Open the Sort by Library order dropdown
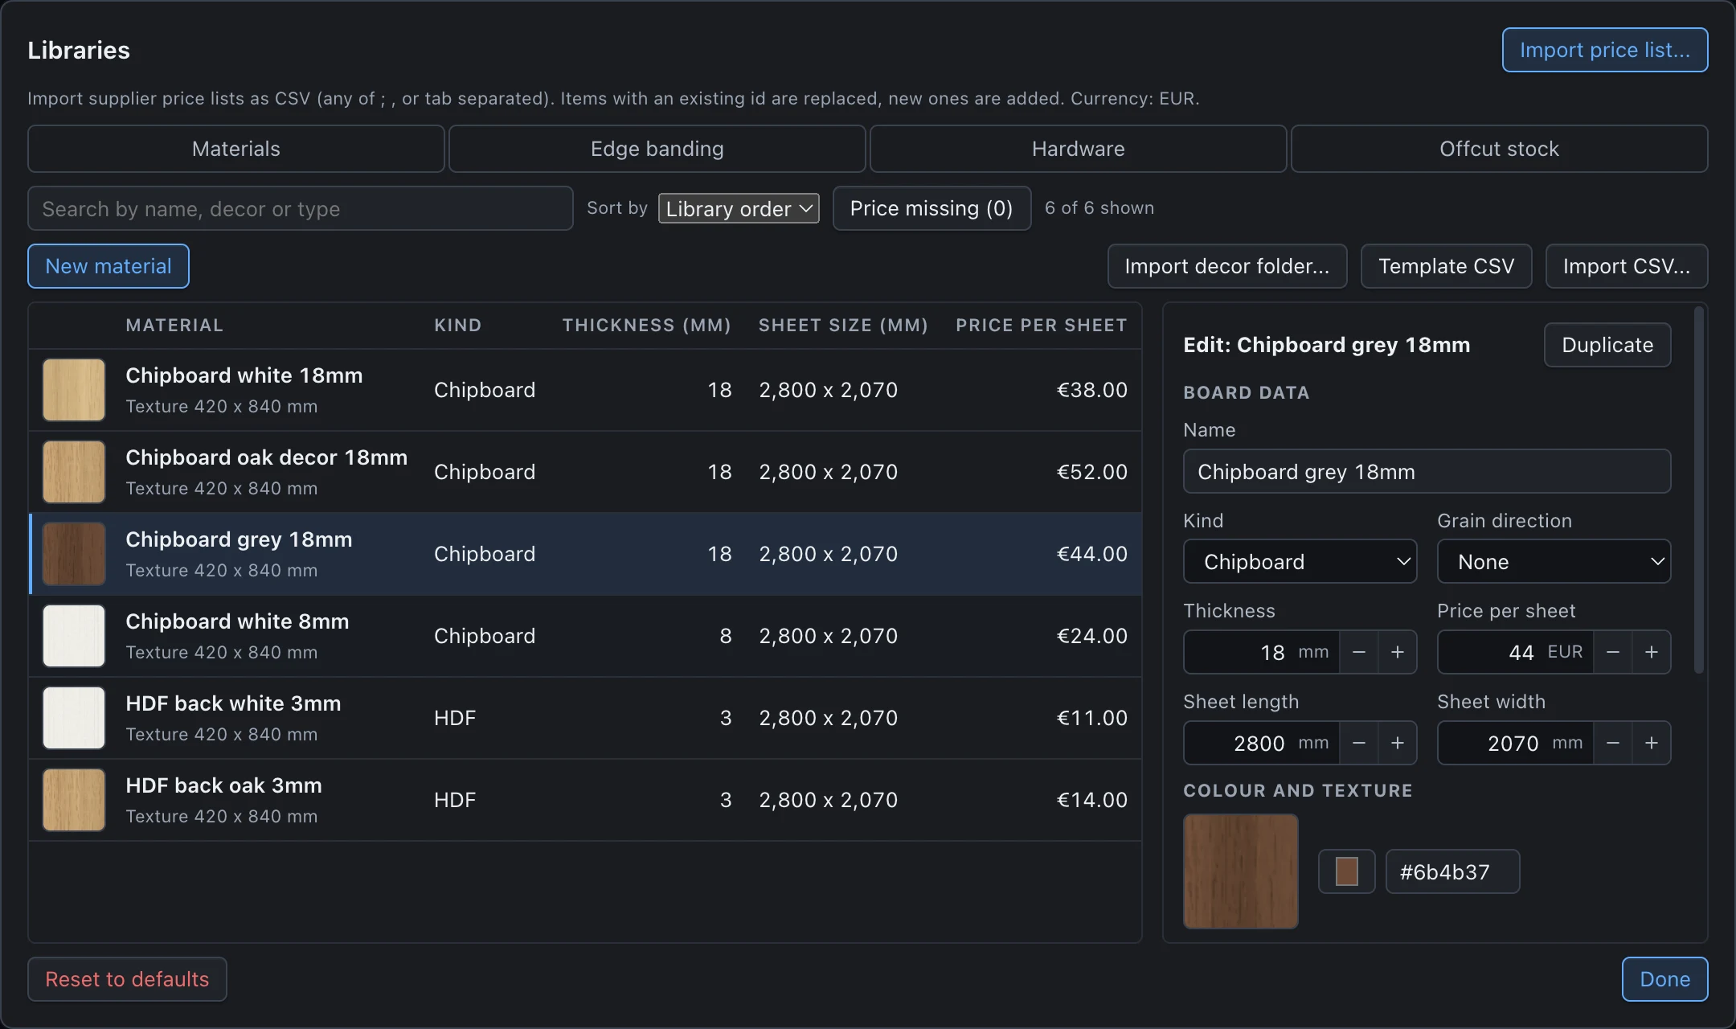The image size is (1736, 1029). pyautogui.click(x=739, y=208)
